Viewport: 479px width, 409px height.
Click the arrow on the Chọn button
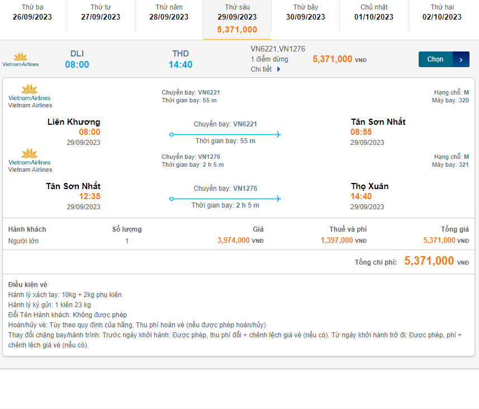click(461, 59)
